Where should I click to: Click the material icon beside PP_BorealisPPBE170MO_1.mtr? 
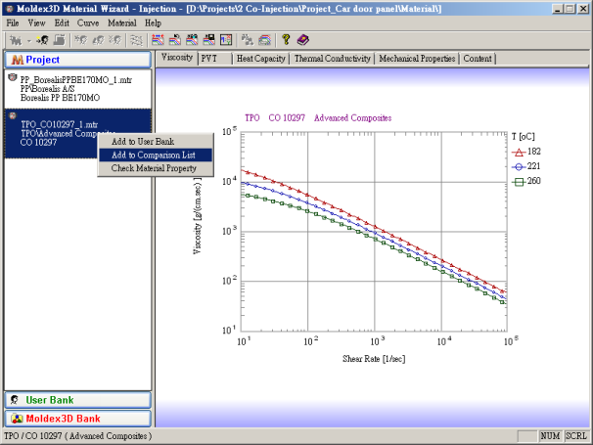click(x=12, y=77)
